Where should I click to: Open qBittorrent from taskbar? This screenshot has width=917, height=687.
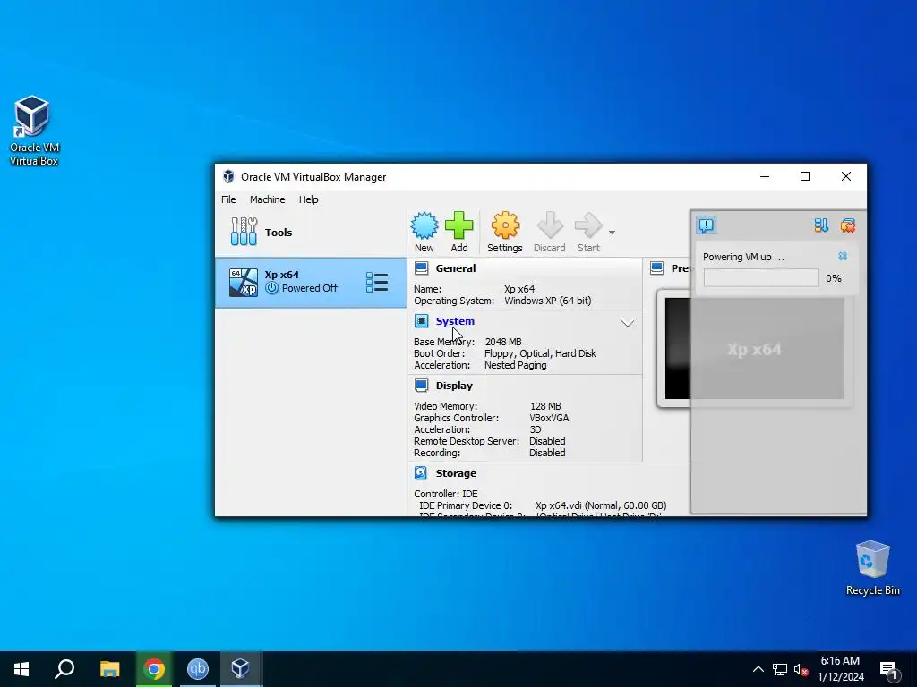click(198, 669)
